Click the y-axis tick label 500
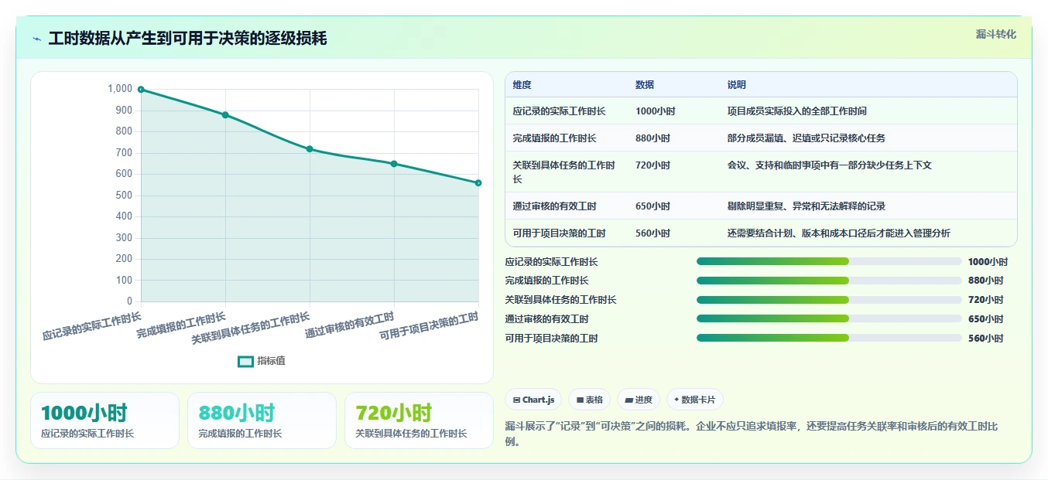The height and width of the screenshot is (480, 1048). click(124, 195)
